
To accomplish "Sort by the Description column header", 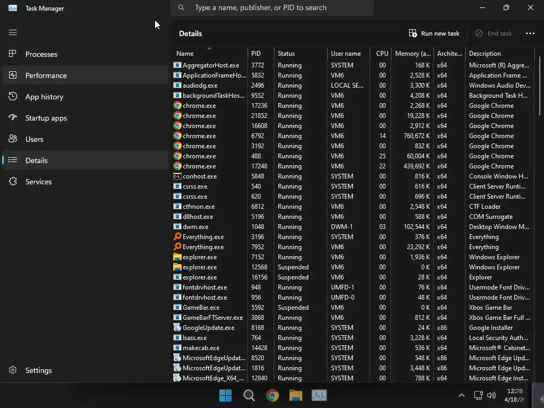I will tap(500, 53).
